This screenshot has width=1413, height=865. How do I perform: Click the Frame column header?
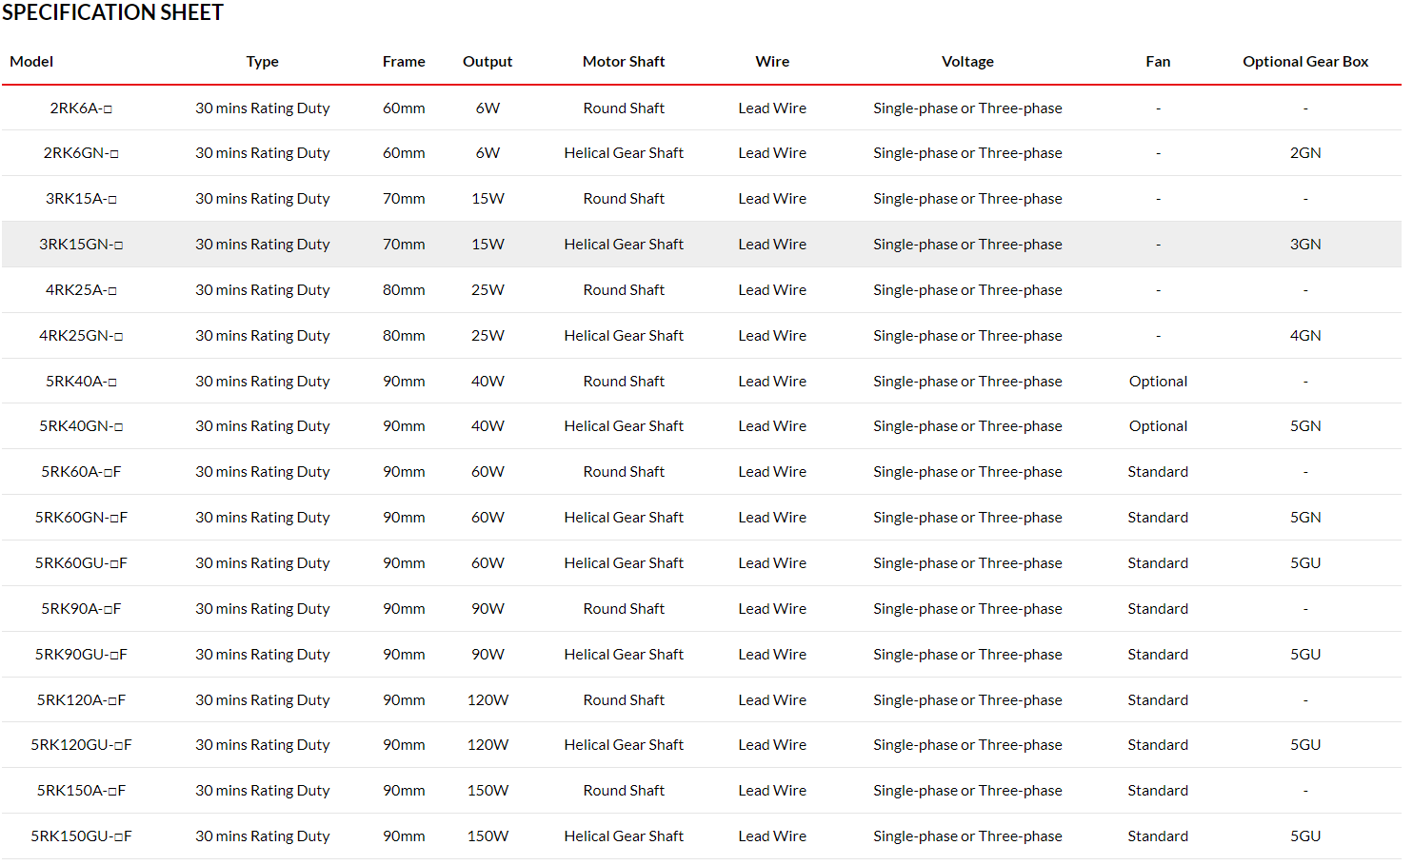(404, 62)
